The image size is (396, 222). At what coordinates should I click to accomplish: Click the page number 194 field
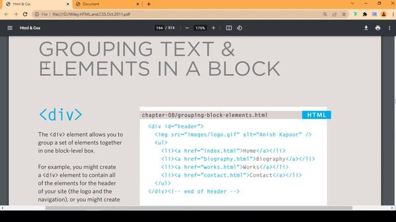(159, 28)
